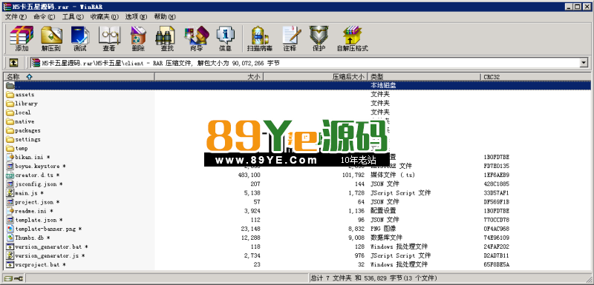Sort by the CRC32 column header
594x285 pixels.
click(x=535, y=77)
